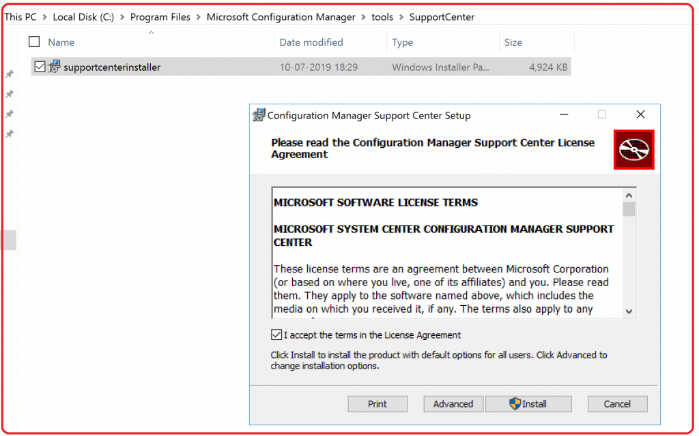
Task: Minimize the setup dialog window
Action: tap(564, 114)
